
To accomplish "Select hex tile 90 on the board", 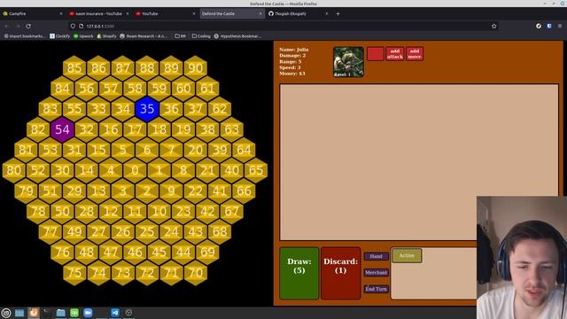I will (195, 68).
